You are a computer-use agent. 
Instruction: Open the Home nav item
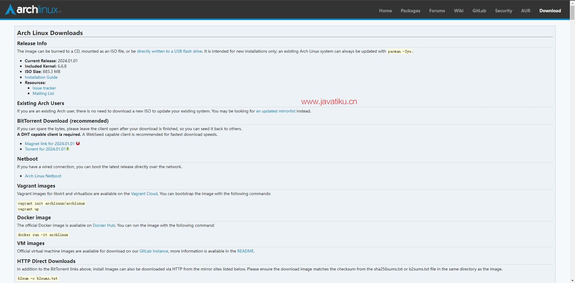(385, 10)
